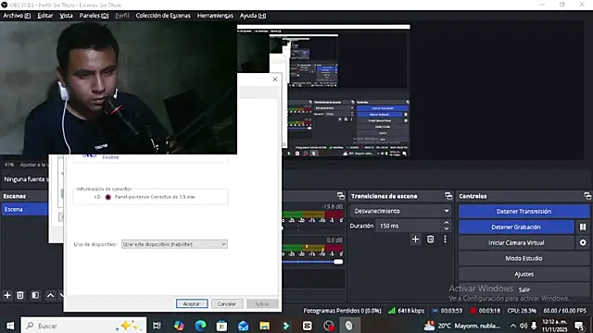Viewport: 593px width, 333px height.
Task: Click the 'CPU: 28.3%' status entry
Action: pyautogui.click(x=522, y=311)
